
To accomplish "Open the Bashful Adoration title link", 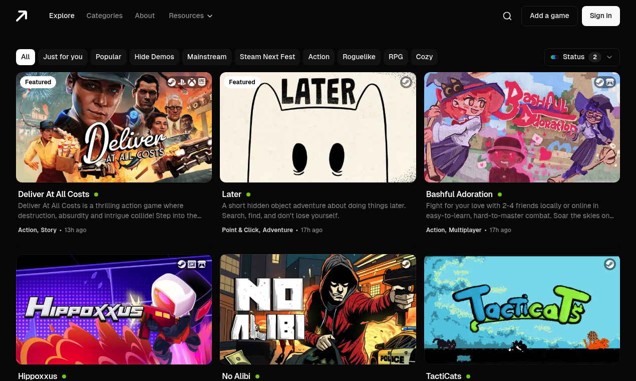I will 459,195.
